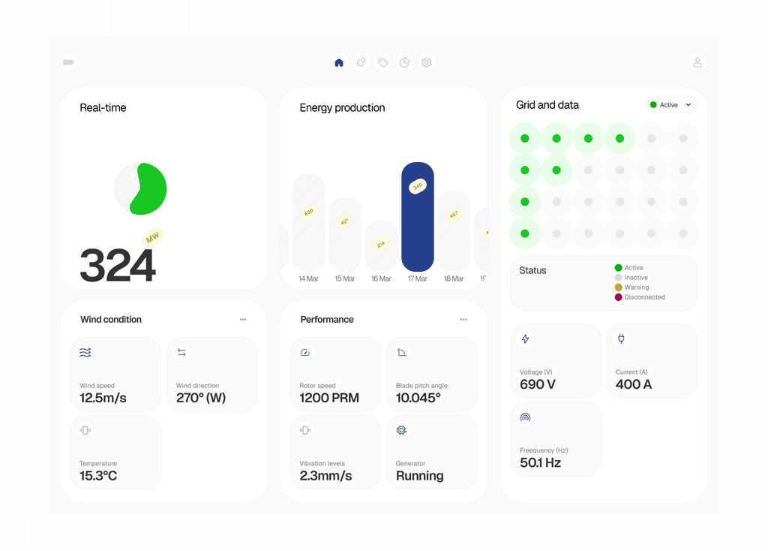Click the Blade pitch angle icon
The image size is (768, 551).
[x=402, y=353]
